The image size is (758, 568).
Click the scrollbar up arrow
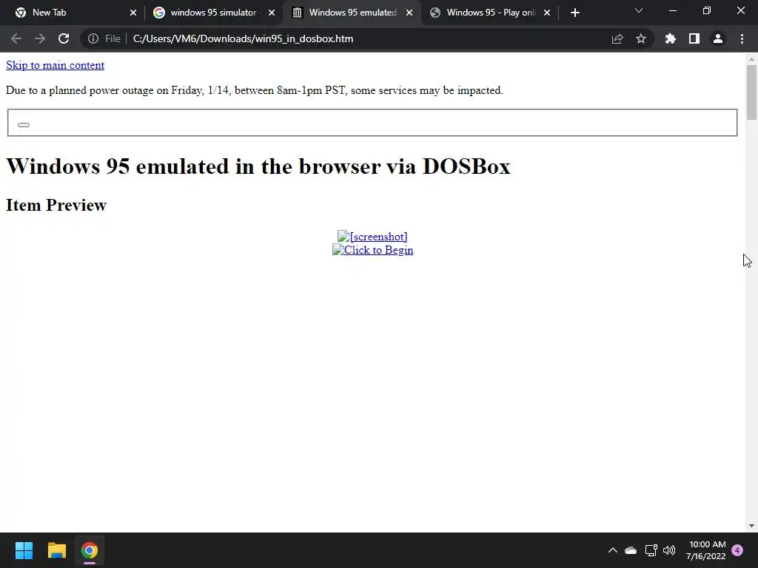pos(751,59)
